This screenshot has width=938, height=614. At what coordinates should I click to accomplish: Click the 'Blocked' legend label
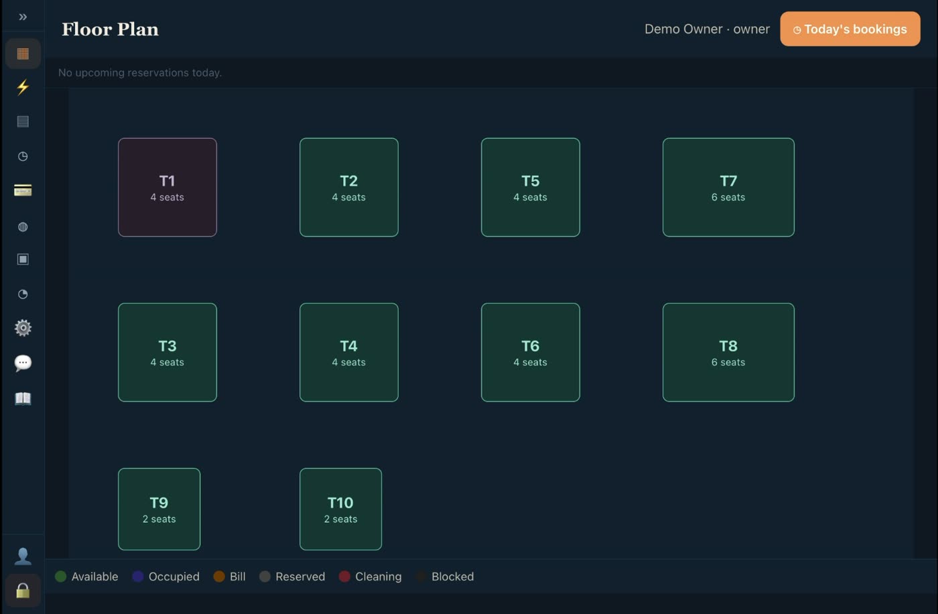pyautogui.click(x=453, y=576)
